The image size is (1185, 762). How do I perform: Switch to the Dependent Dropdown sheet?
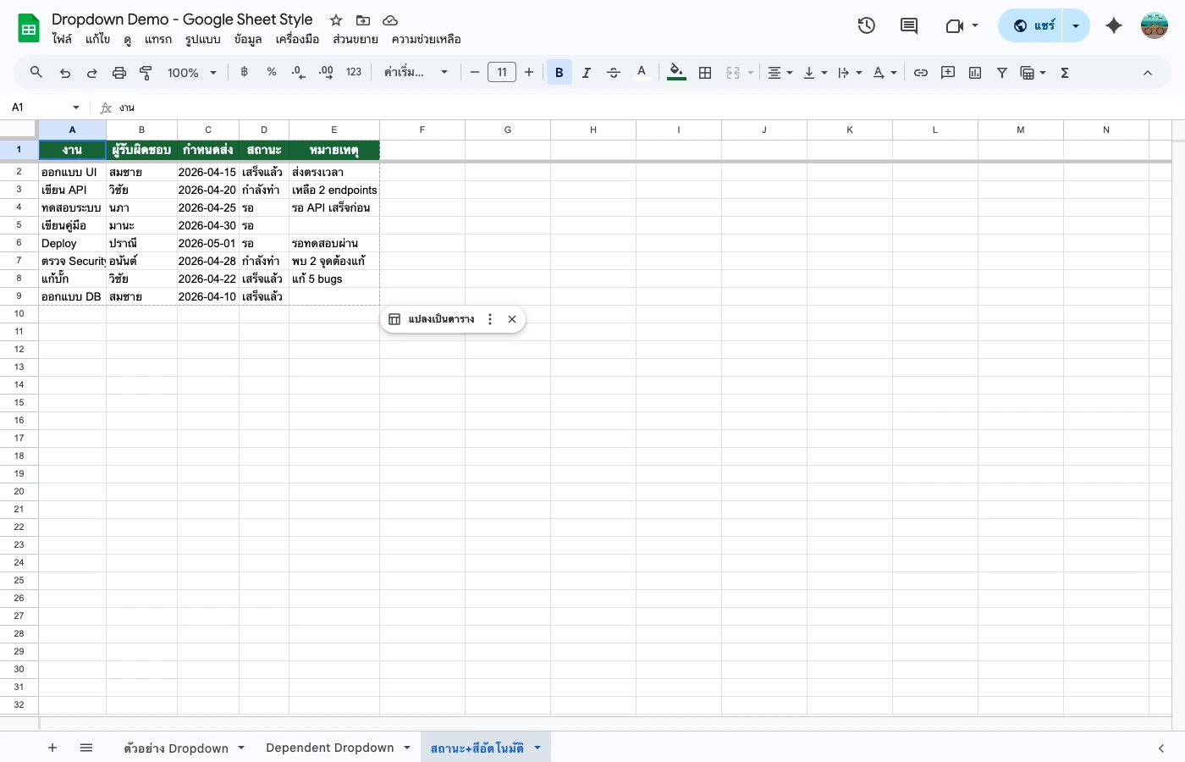click(329, 748)
